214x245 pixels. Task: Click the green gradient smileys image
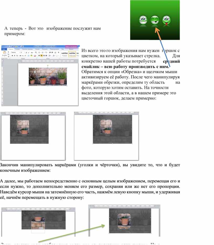(x=155, y=20)
